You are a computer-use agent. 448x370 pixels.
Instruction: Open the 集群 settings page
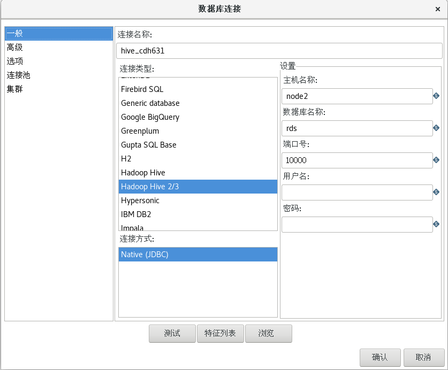pos(59,89)
